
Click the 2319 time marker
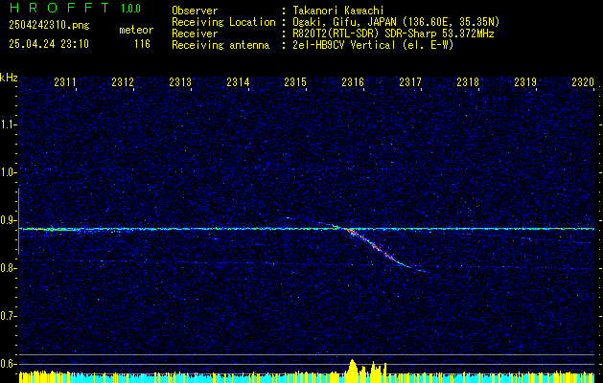tap(525, 82)
